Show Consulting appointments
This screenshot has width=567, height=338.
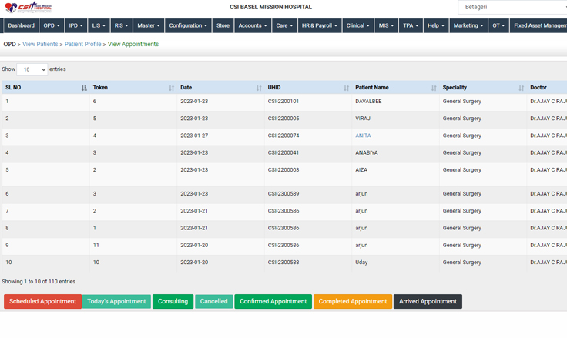tap(173, 302)
